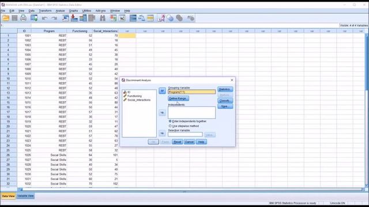369x207 pixels.
Task: Move variable with Selection Variable arrow button
Action: point(162,133)
